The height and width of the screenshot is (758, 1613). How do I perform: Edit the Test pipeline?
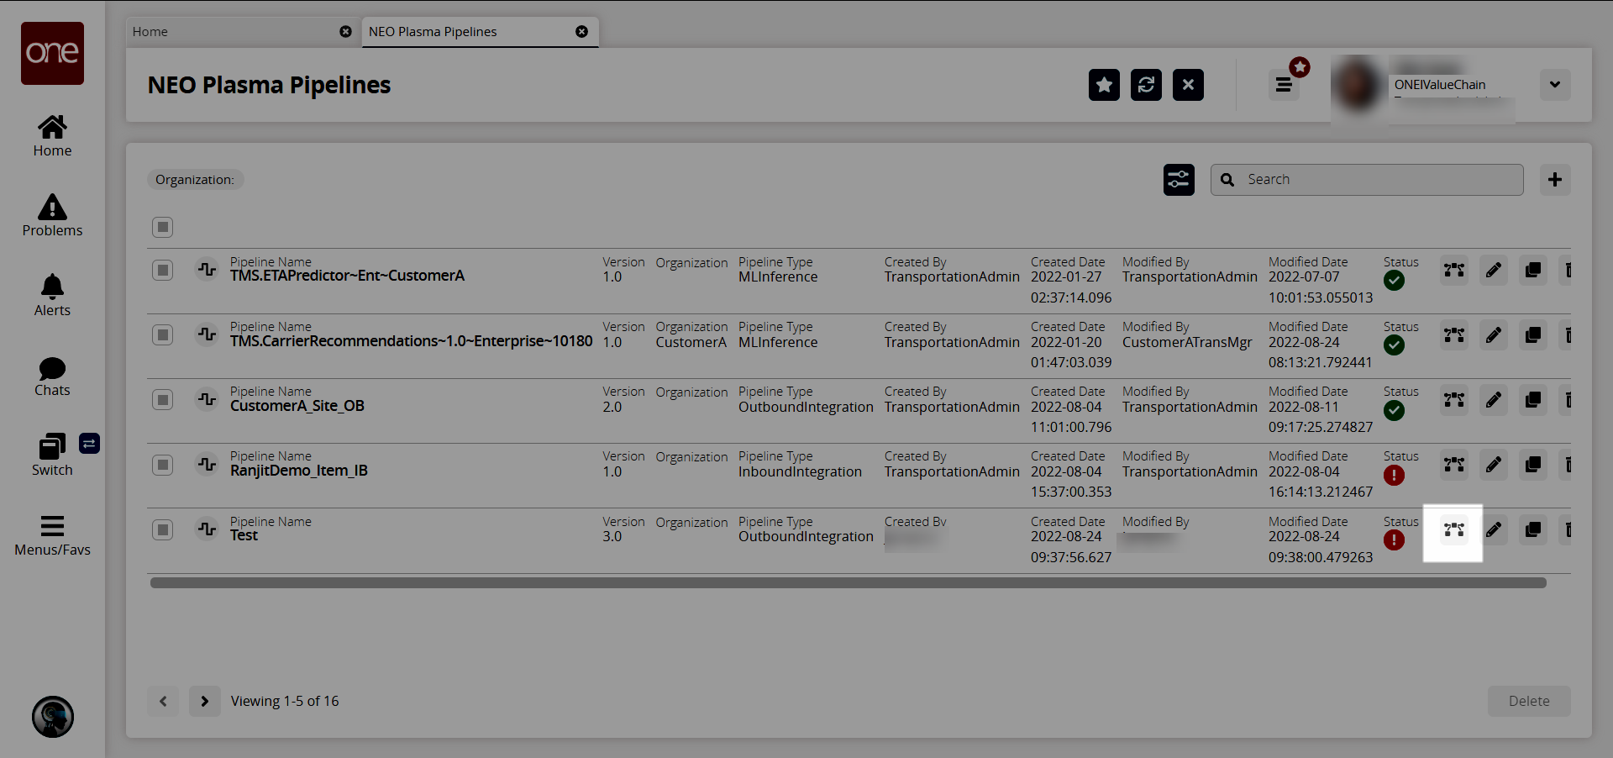point(1494,530)
